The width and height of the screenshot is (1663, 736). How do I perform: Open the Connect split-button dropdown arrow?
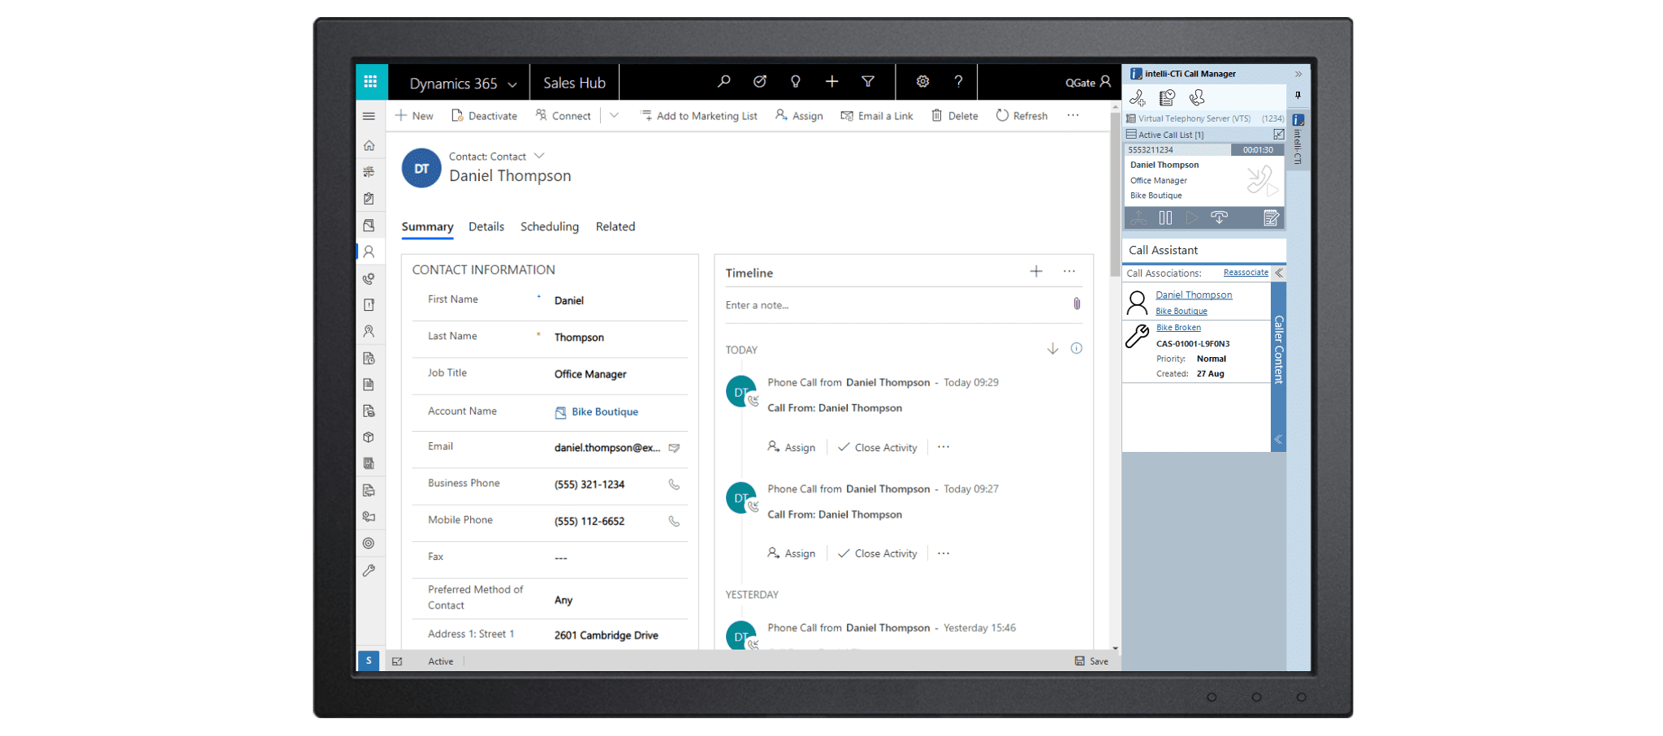(614, 115)
